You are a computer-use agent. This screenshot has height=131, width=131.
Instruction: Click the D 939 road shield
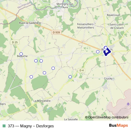pyautogui.click(x=56, y=32)
